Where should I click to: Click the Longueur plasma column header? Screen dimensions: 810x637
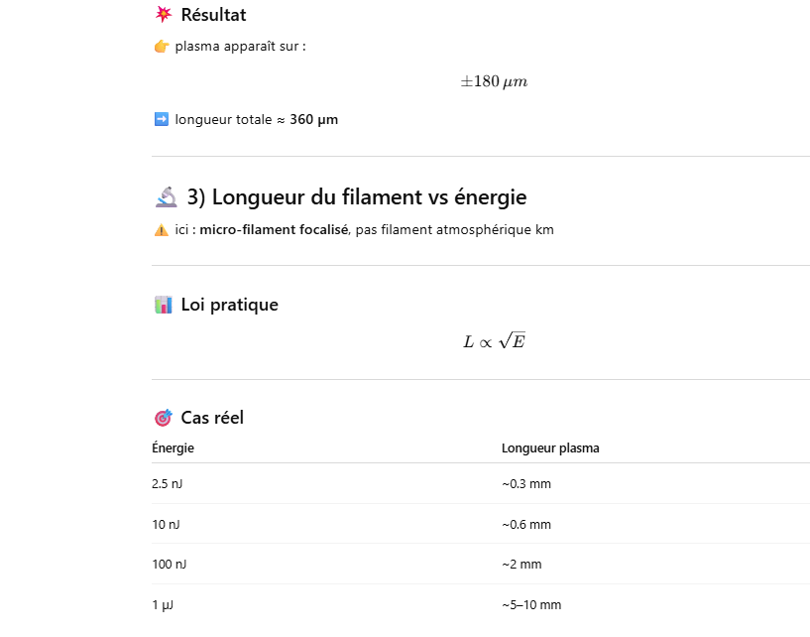[550, 448]
